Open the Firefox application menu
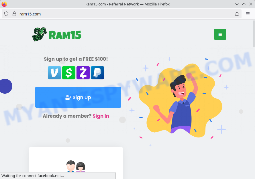255x179 pixels. point(248,14)
